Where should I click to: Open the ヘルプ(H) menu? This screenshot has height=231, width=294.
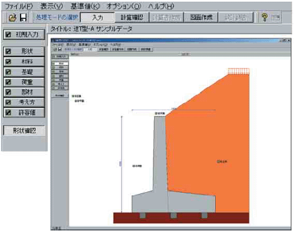(x=161, y=6)
